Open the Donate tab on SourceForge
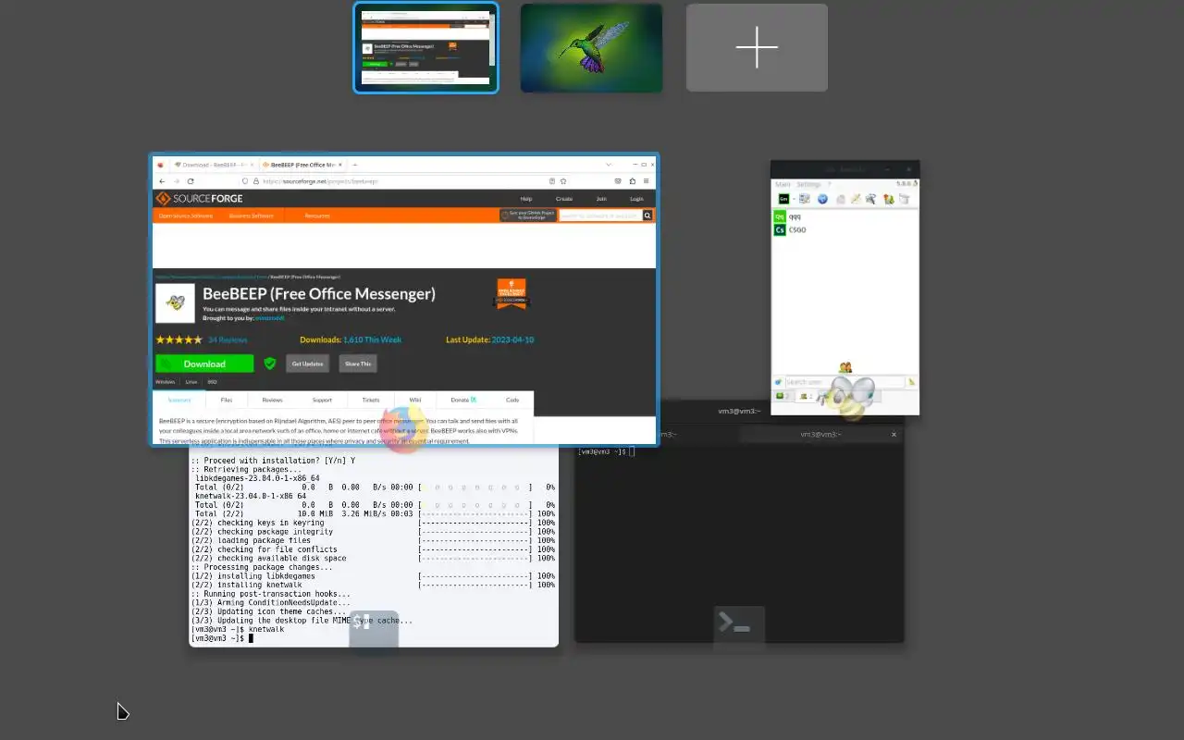Image resolution: width=1184 pixels, height=740 pixels. tap(463, 401)
